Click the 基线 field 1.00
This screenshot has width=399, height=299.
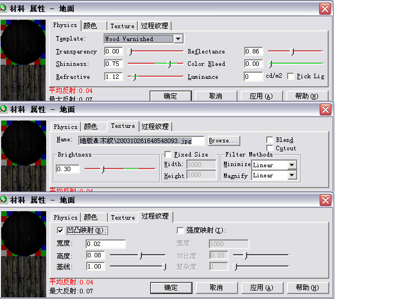pyautogui.click(x=96, y=266)
